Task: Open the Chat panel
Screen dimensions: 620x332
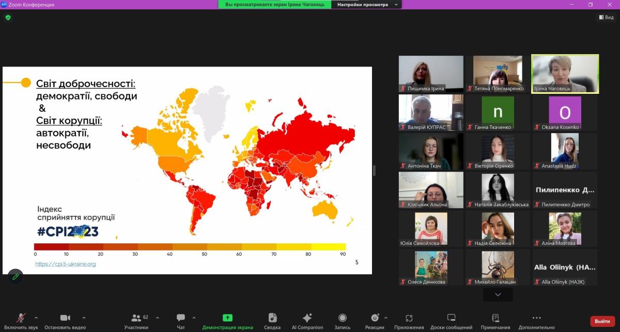Action: coord(181,318)
